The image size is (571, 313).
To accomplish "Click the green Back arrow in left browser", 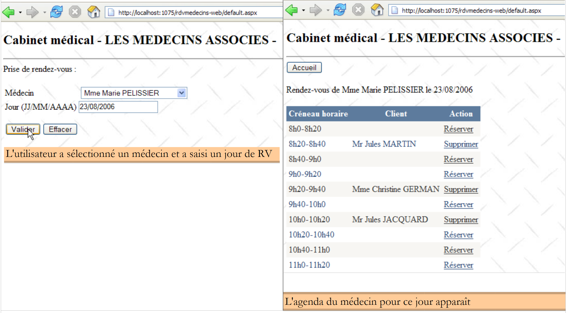I will [x=8, y=12].
